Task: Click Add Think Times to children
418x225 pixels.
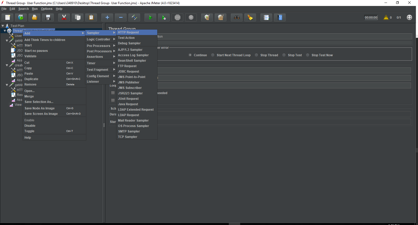Action: pyautogui.click(x=54, y=40)
